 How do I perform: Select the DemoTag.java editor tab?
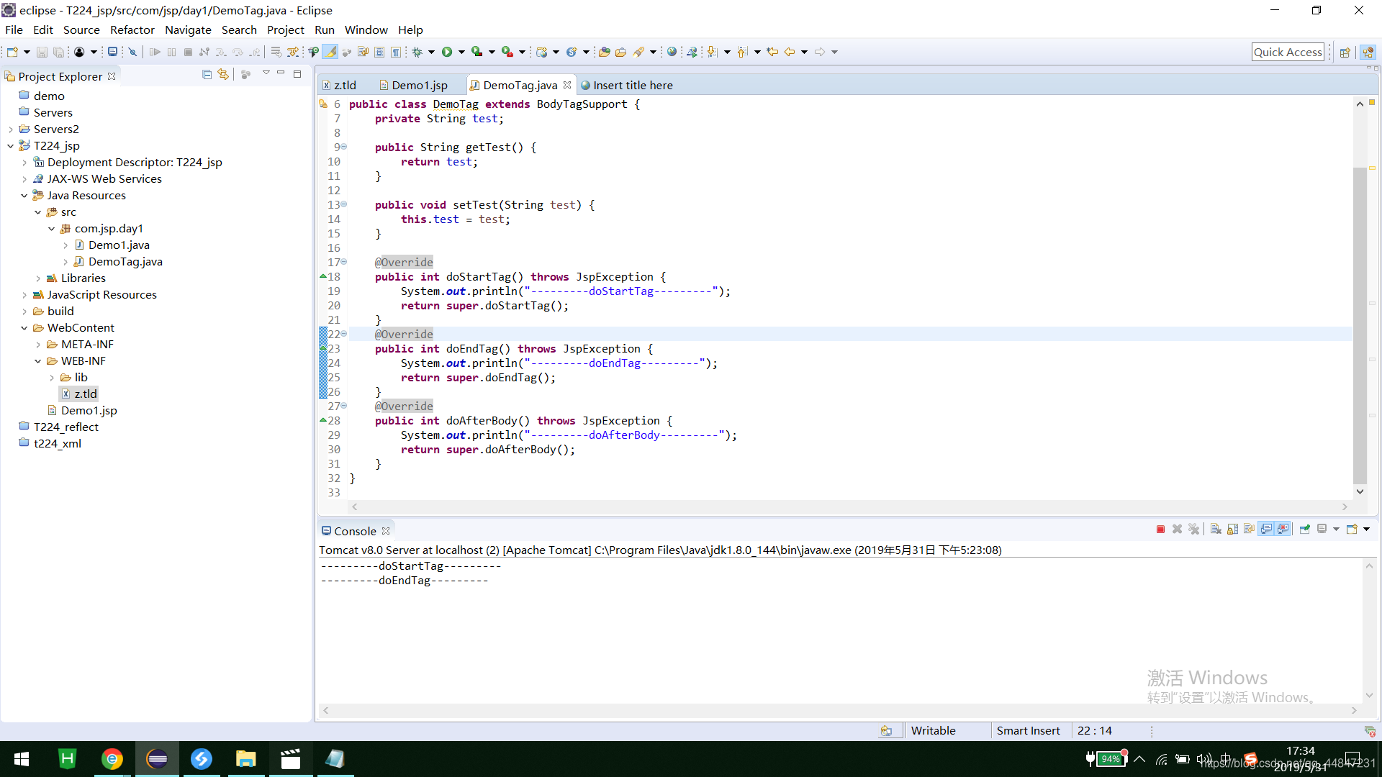pos(519,84)
